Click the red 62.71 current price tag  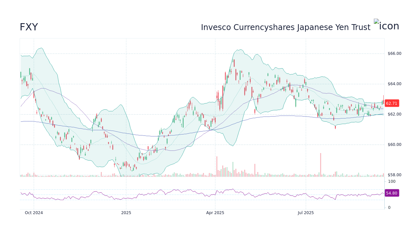pyautogui.click(x=392, y=103)
